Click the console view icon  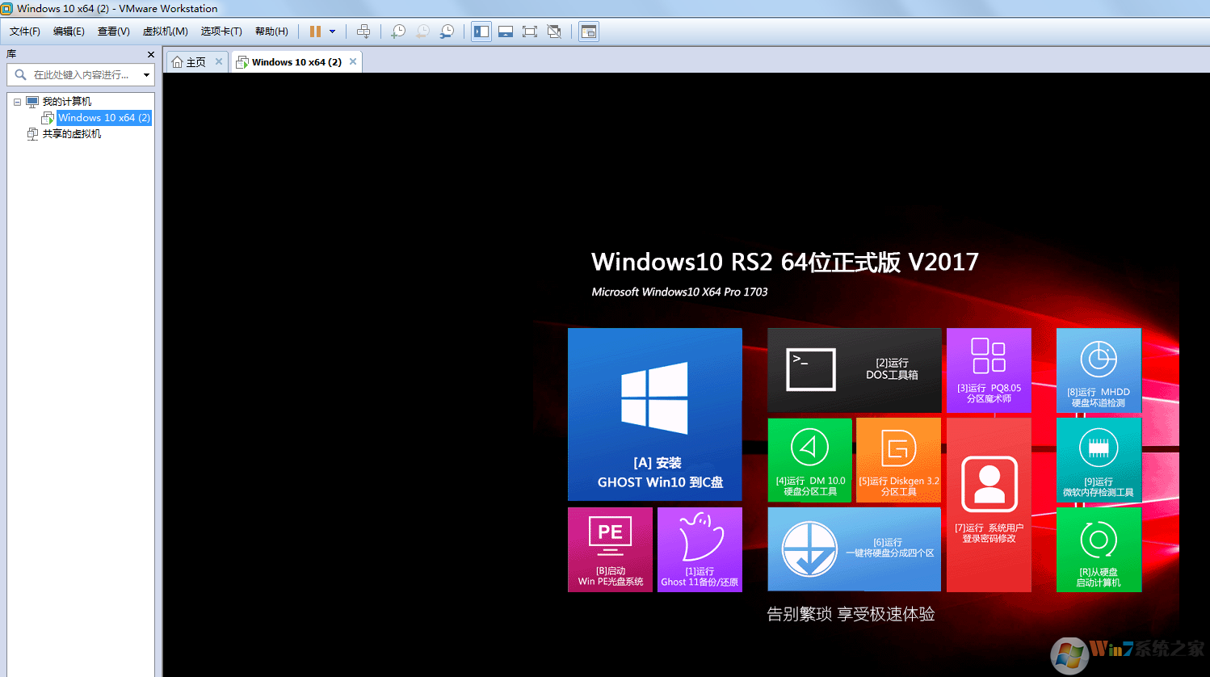coord(589,32)
